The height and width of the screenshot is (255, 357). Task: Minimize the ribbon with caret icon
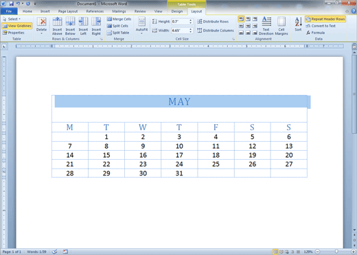pos(347,11)
